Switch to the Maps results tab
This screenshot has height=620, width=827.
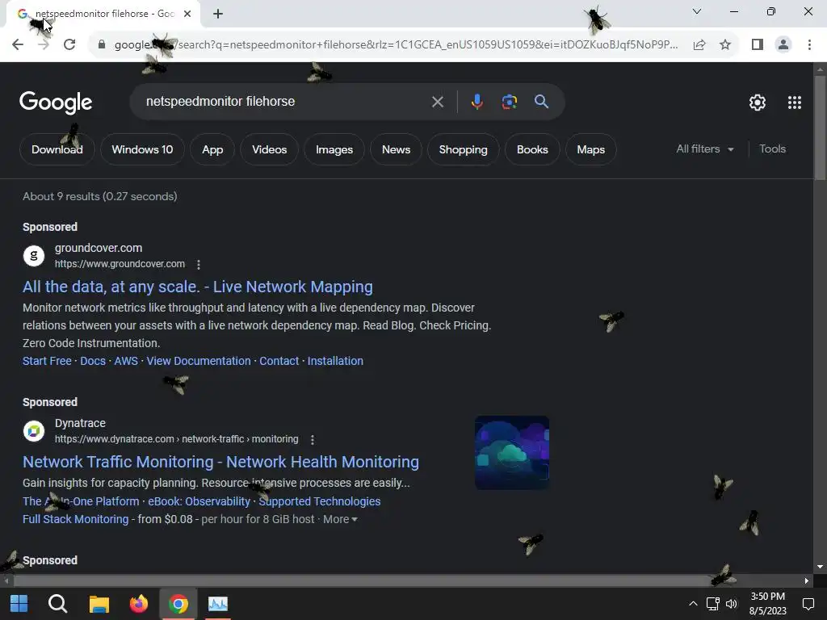click(590, 149)
